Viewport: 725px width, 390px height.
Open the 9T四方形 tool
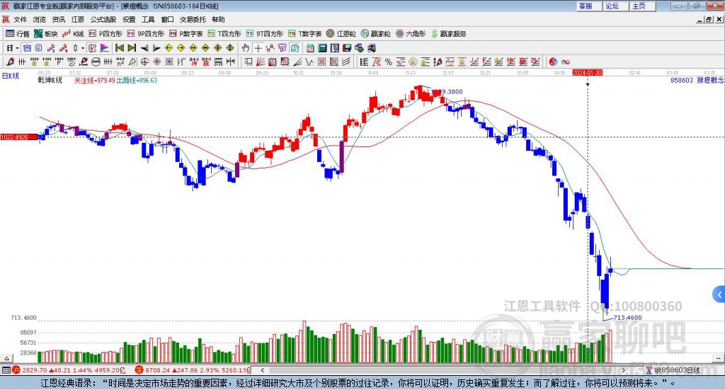265,34
